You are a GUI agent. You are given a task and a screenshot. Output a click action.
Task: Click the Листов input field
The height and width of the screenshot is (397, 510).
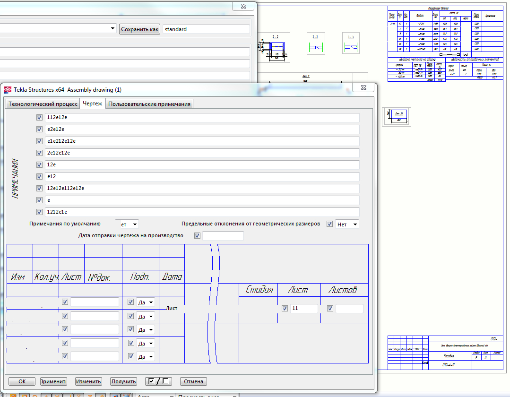pyautogui.click(x=349, y=309)
